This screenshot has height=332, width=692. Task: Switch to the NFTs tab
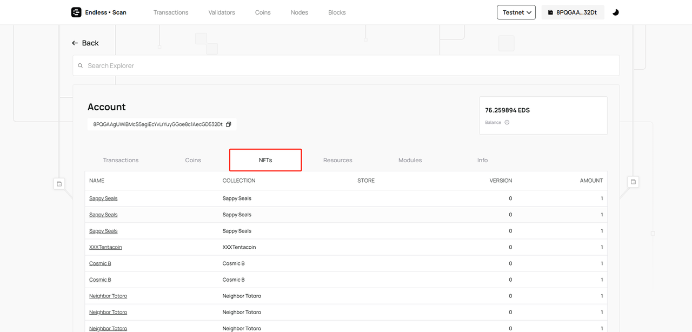(x=265, y=160)
